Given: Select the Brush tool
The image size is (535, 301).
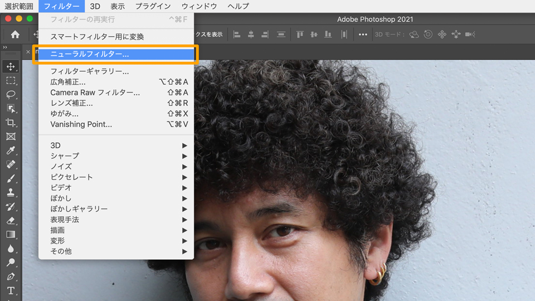Looking at the screenshot, I should click(11, 178).
